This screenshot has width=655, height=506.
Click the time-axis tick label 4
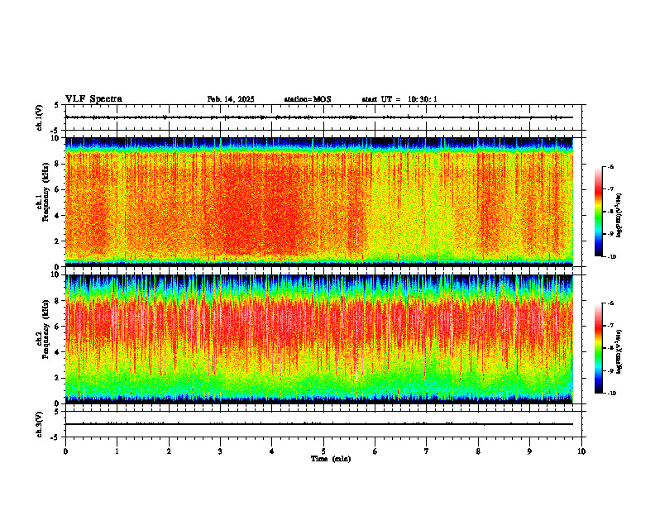tap(272, 451)
